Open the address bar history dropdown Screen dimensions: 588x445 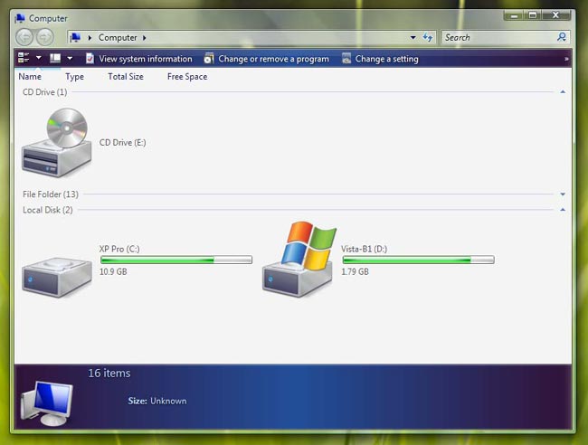coord(413,37)
